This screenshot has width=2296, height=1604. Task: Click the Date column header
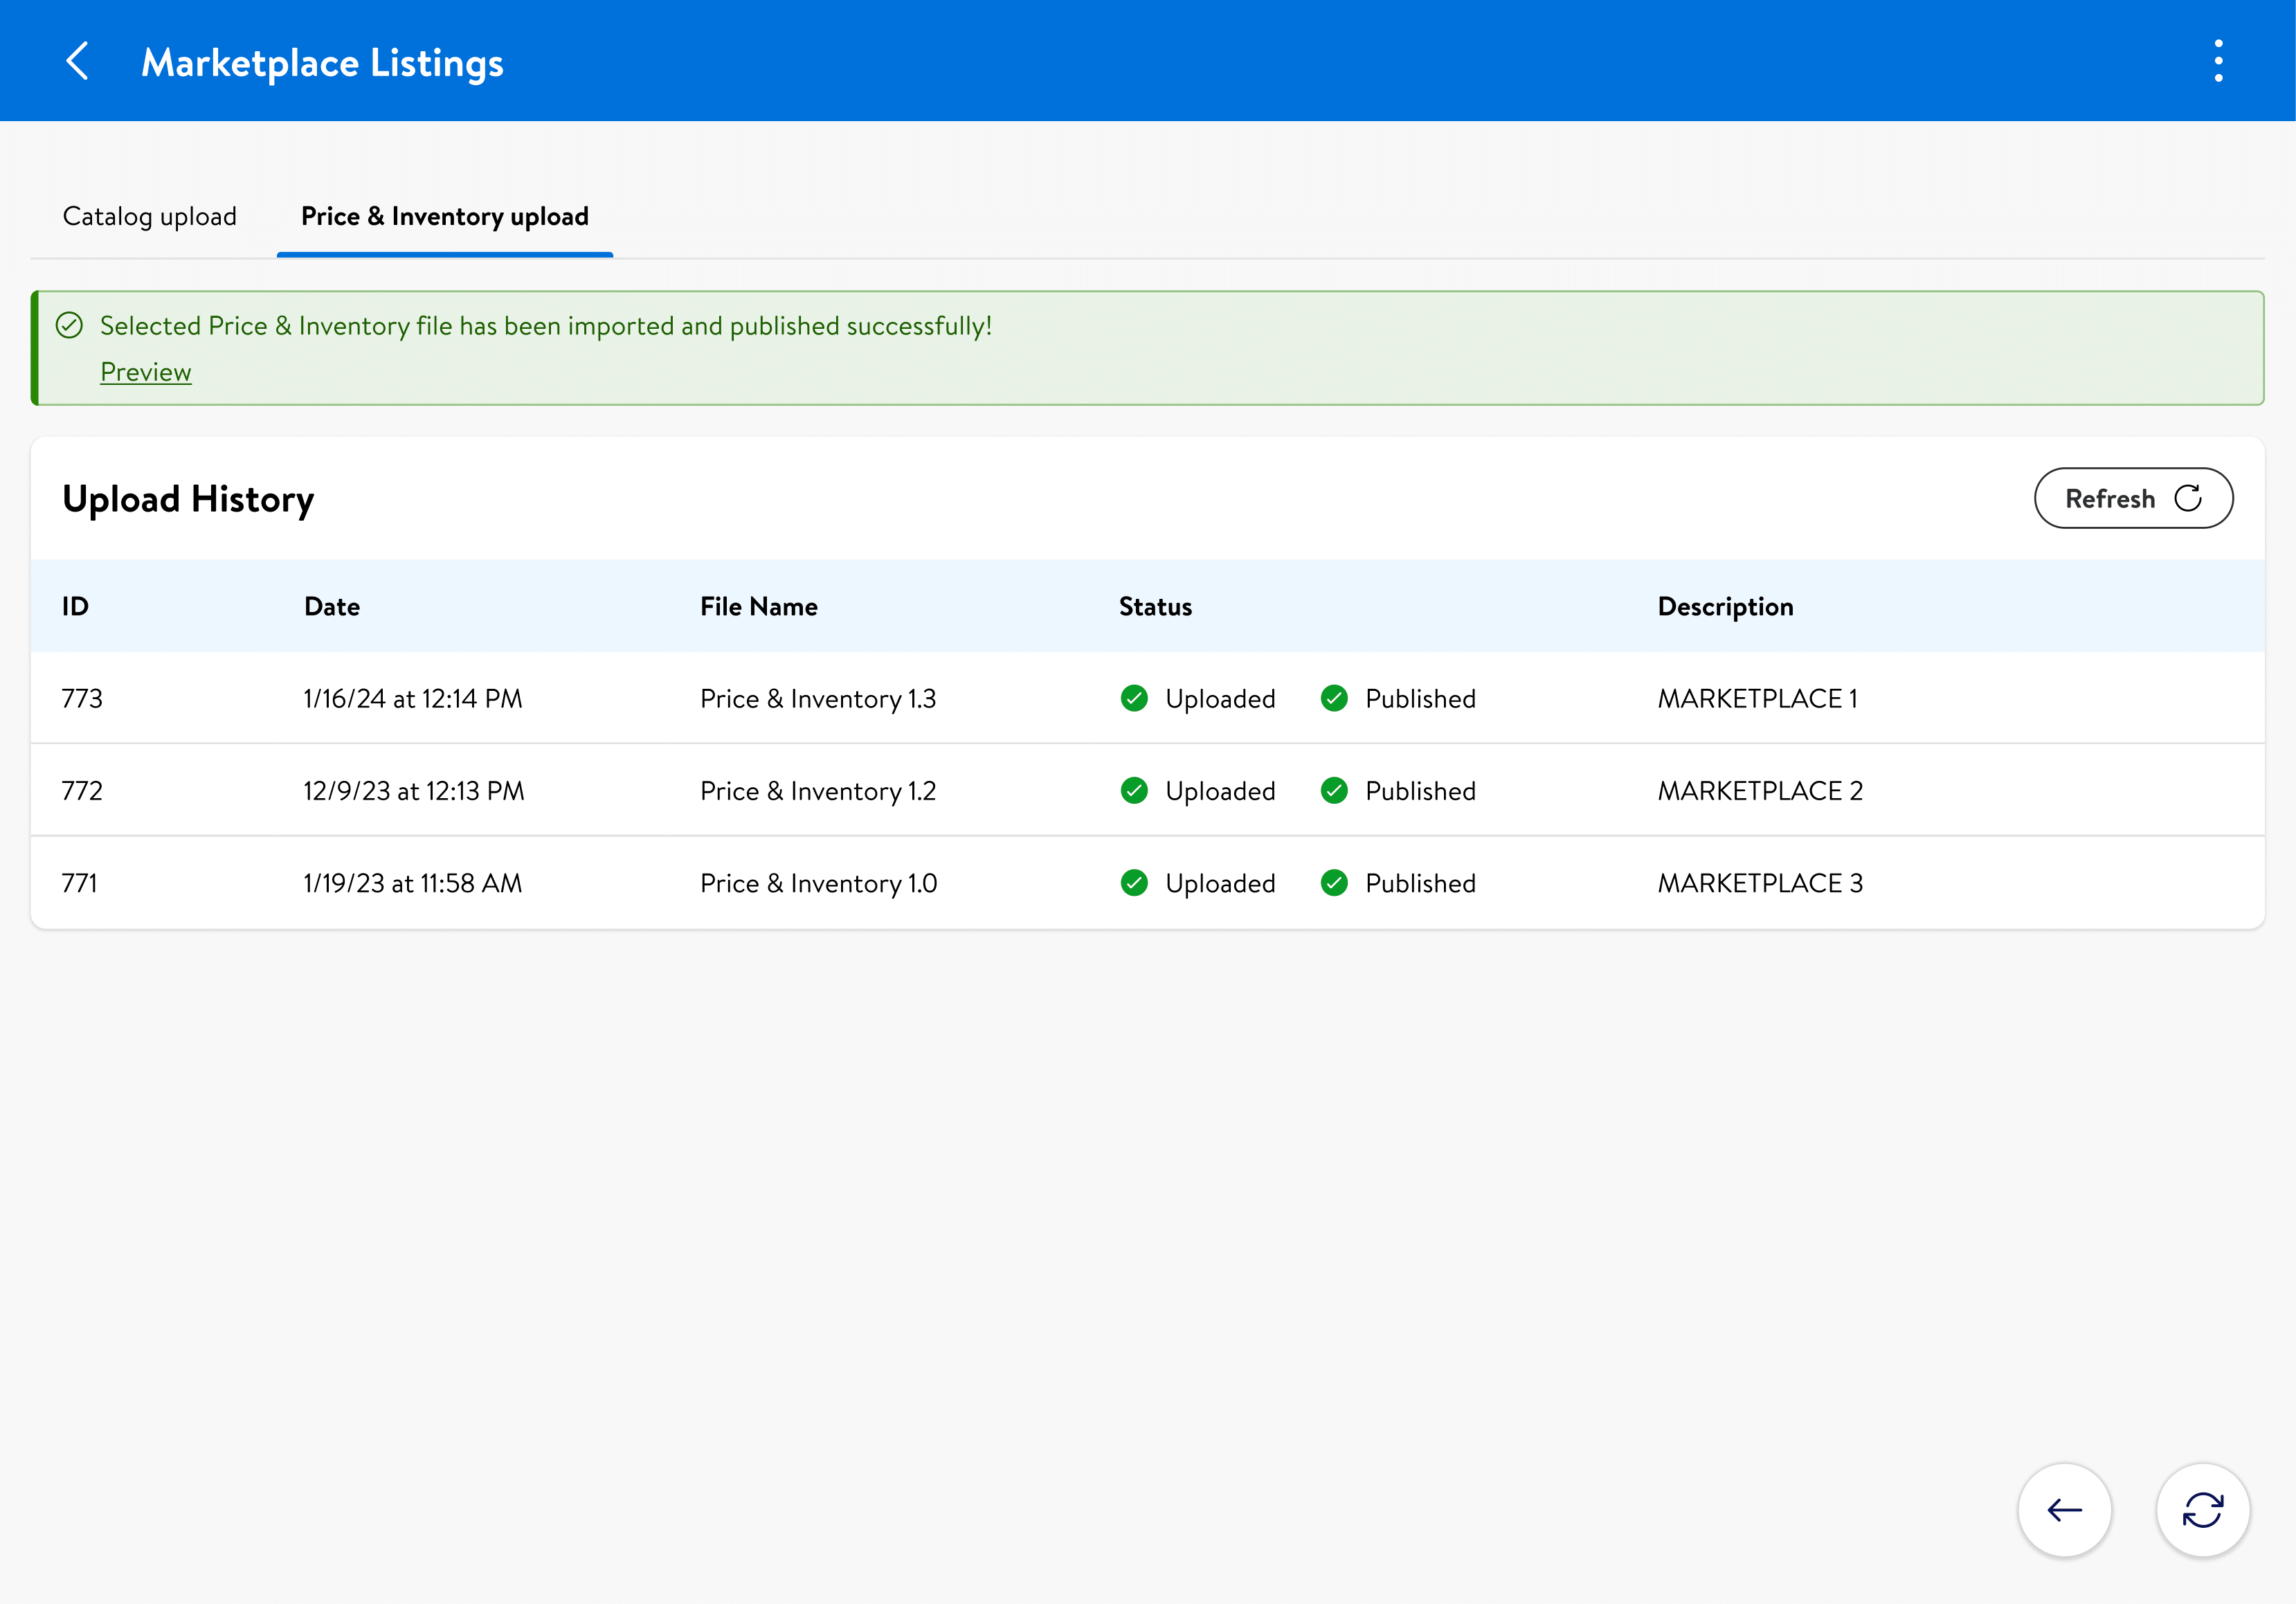[332, 607]
